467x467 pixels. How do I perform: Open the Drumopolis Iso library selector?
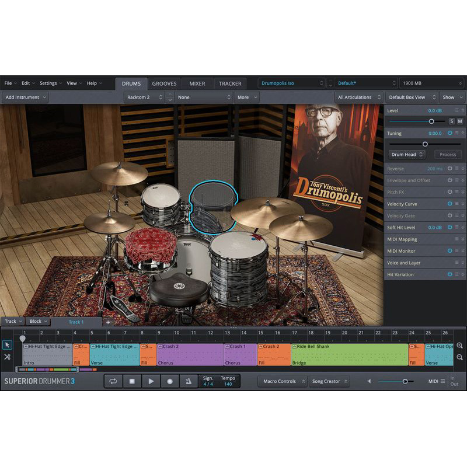(x=291, y=83)
